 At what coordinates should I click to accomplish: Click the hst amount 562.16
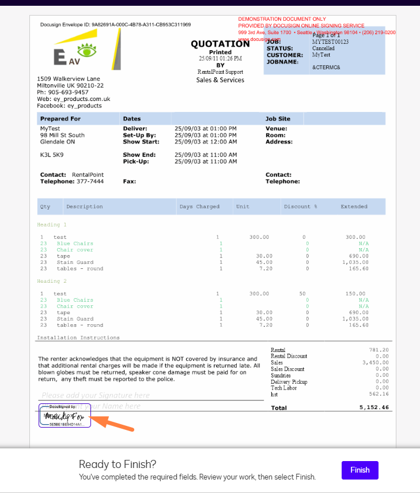click(379, 394)
